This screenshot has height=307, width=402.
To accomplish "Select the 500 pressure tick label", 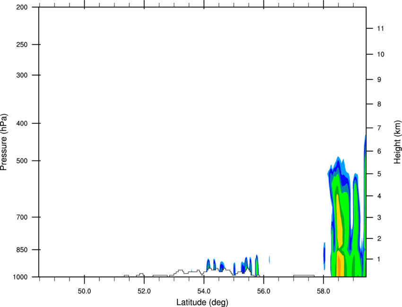I will (x=22, y=161).
